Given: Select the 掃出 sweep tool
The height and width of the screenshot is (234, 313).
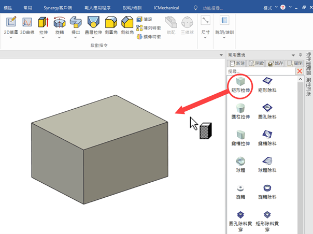Looking at the screenshot, I should coord(76,25).
